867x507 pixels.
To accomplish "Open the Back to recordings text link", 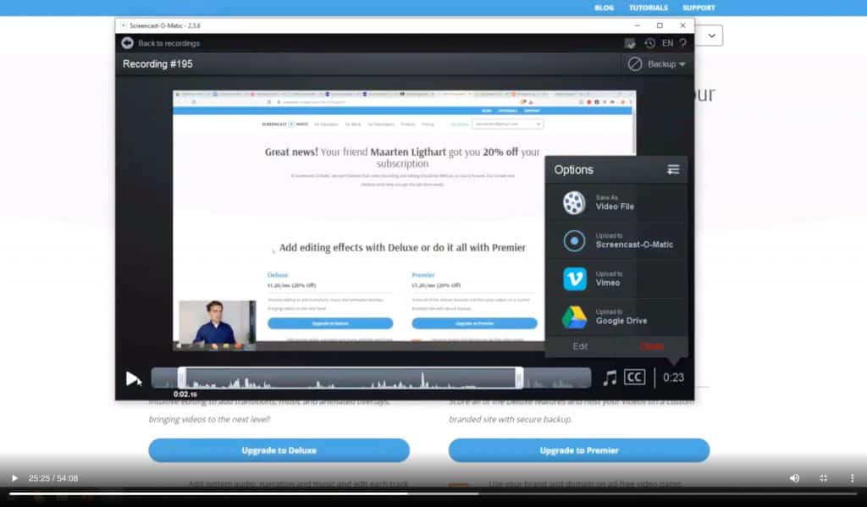I will 168,43.
